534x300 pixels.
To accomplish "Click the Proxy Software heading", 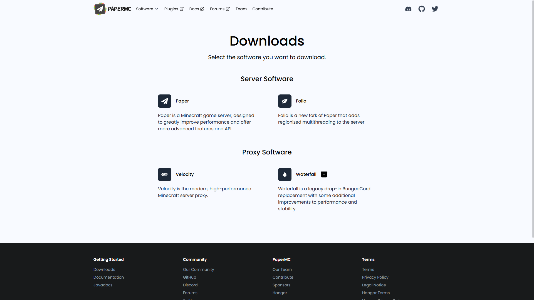I will pos(267,152).
